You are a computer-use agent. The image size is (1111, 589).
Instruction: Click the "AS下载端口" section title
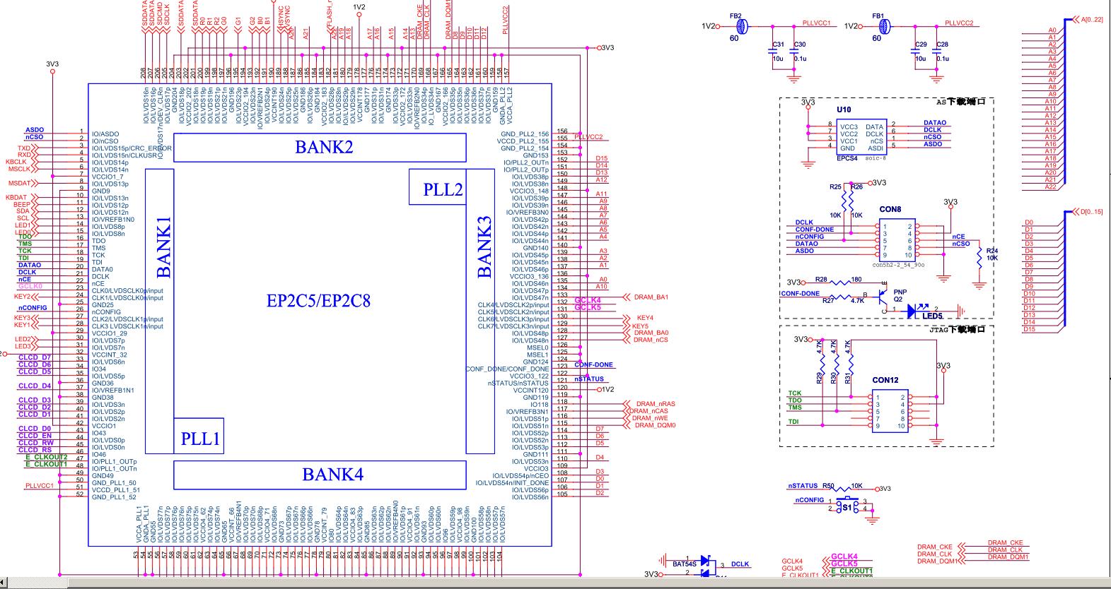960,102
